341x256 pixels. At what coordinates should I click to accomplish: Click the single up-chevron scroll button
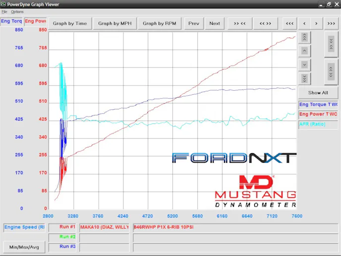305,51
